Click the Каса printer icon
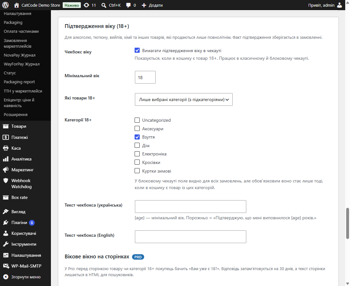The height and width of the screenshot is (286, 350). point(6,148)
